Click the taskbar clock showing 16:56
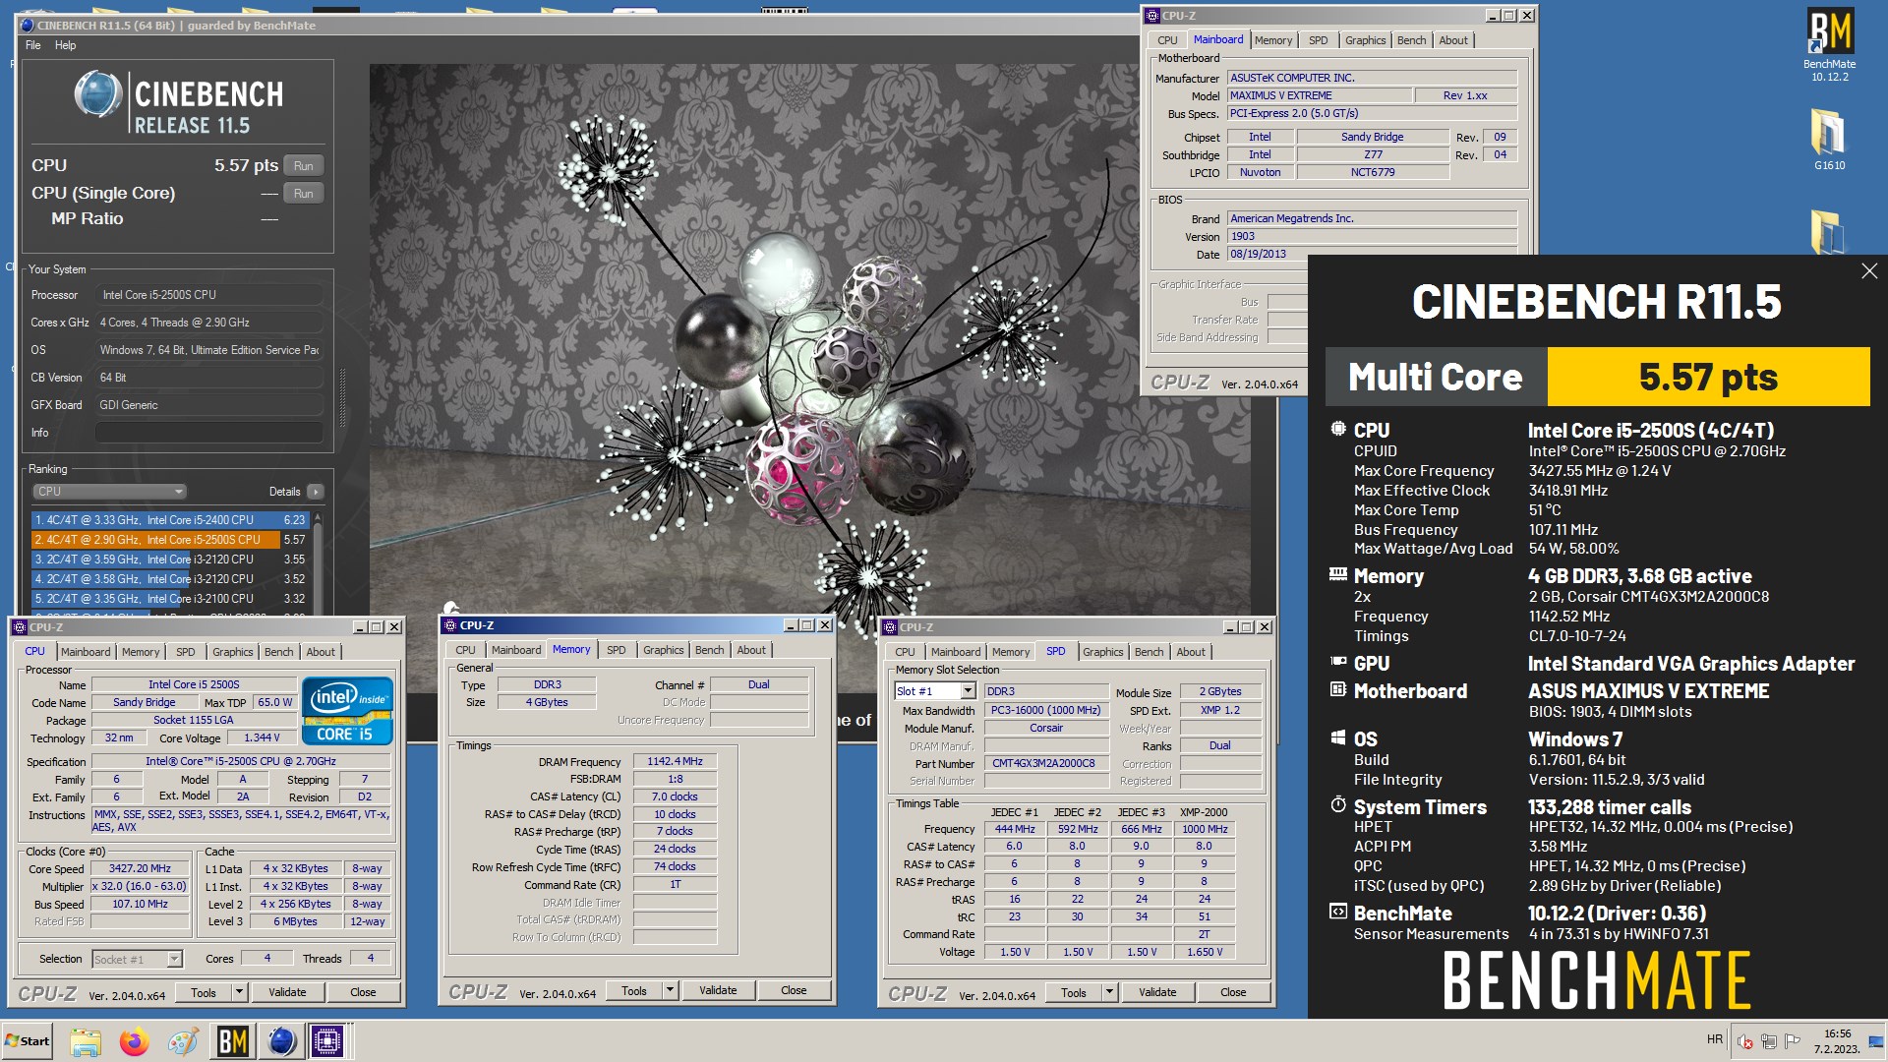 1837,1041
